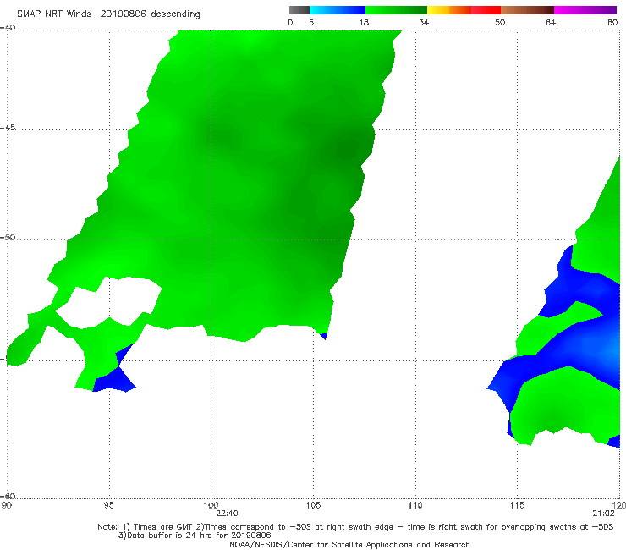
Task: Click the note line starting "Note: 1) Times are GMT"
Action: click(x=355, y=527)
